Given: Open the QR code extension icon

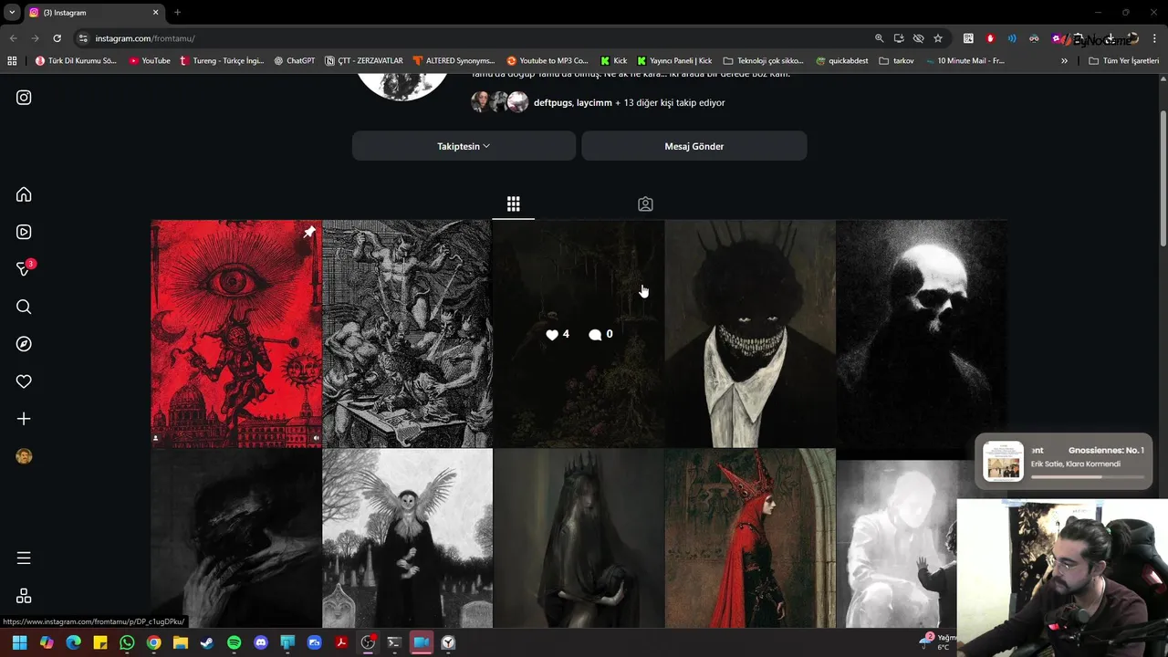Looking at the screenshot, I should pos(968,38).
